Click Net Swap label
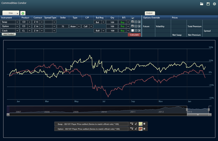The height and width of the screenshot is (141, 218). pos(177,35)
